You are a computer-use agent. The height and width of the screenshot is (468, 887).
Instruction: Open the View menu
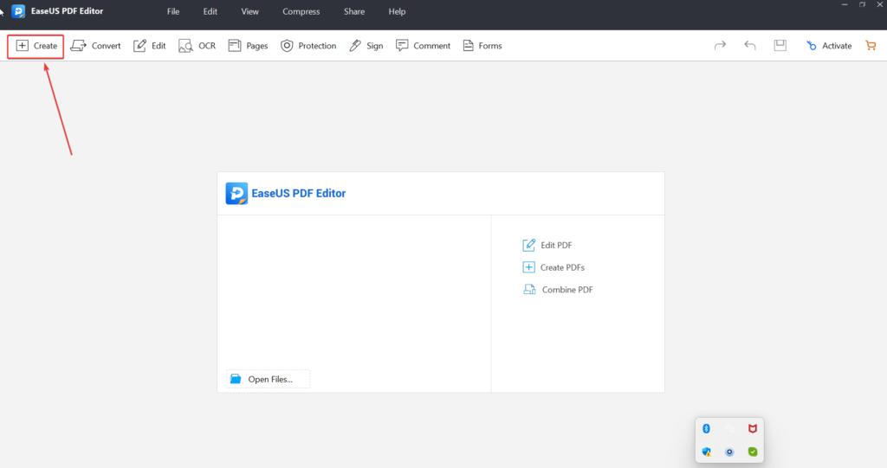[x=249, y=11]
